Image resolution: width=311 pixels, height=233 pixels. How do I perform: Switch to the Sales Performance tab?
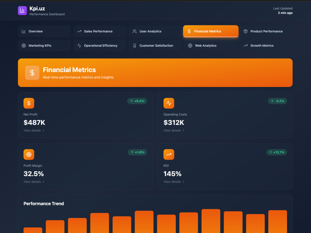pyautogui.click(x=100, y=31)
